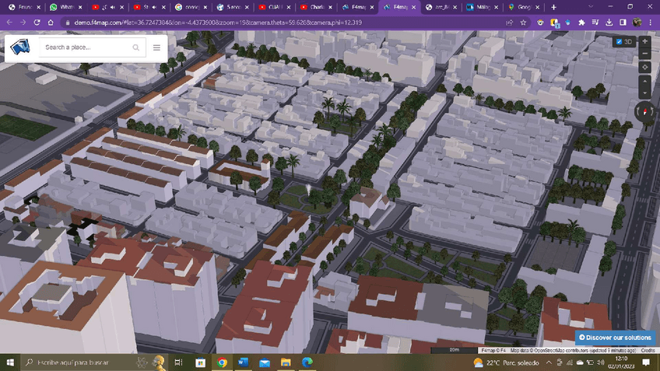660x371 pixels.
Task: Open Chrome downloads icon
Action: tap(609, 23)
